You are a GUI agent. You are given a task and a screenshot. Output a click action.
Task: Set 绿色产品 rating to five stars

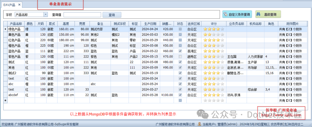coord(222,29)
